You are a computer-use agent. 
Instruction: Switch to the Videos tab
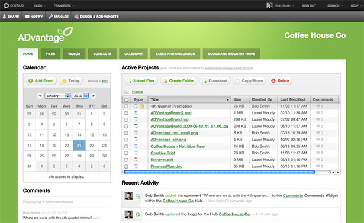coord(74,54)
